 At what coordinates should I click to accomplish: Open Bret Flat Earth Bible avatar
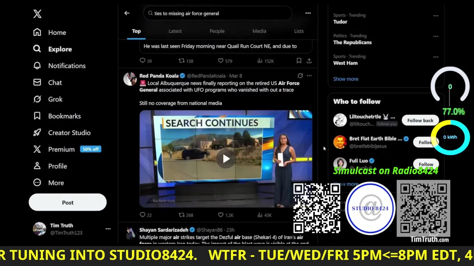[x=340, y=142]
